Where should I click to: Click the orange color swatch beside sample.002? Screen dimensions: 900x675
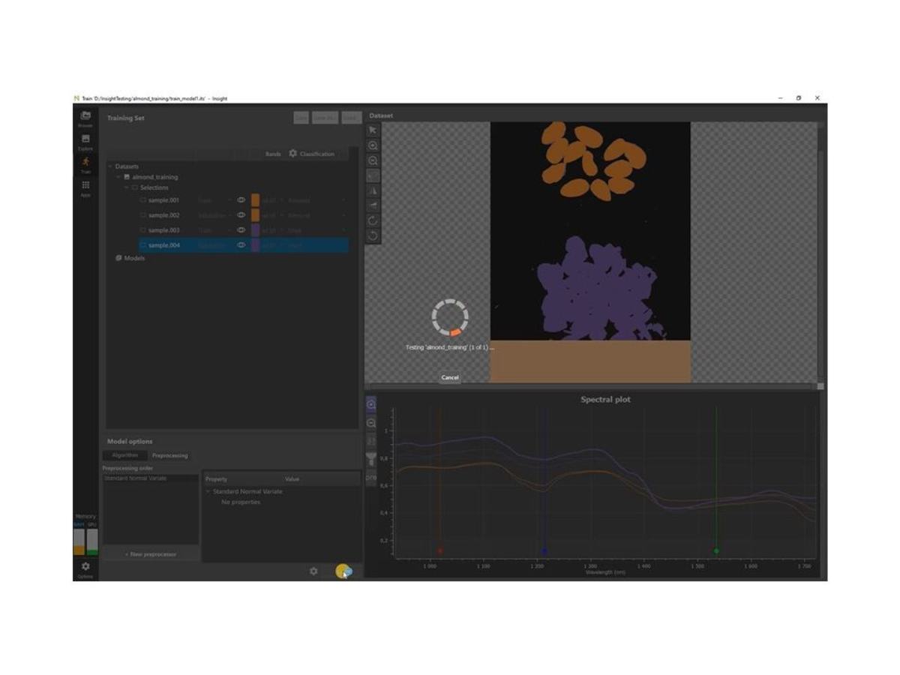coord(255,215)
